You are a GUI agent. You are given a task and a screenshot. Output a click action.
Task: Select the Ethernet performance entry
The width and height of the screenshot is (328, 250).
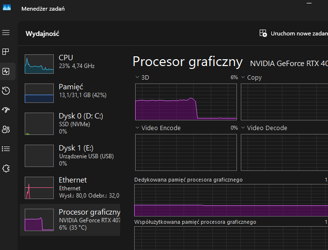[70, 188]
